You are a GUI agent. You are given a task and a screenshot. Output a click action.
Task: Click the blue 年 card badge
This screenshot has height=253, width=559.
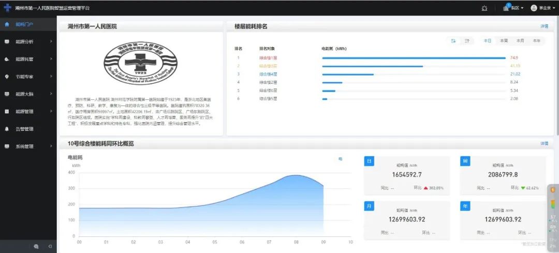pos(465,206)
